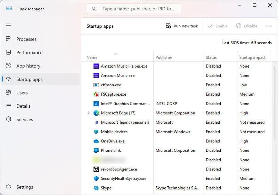Click the Disable toolbar button

click(x=247, y=26)
